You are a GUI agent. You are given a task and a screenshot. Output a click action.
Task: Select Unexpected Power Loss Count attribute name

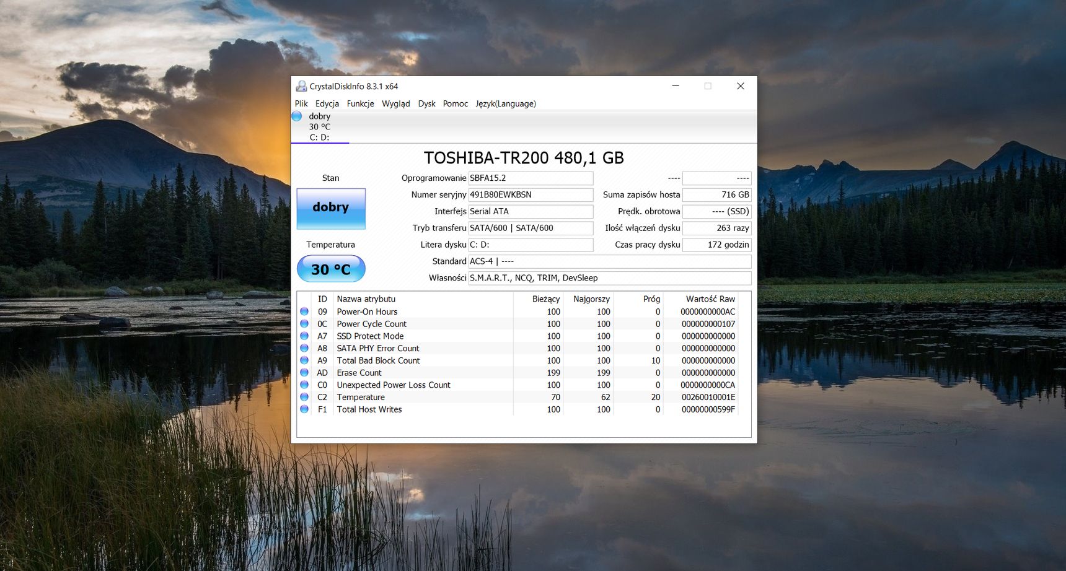click(394, 385)
